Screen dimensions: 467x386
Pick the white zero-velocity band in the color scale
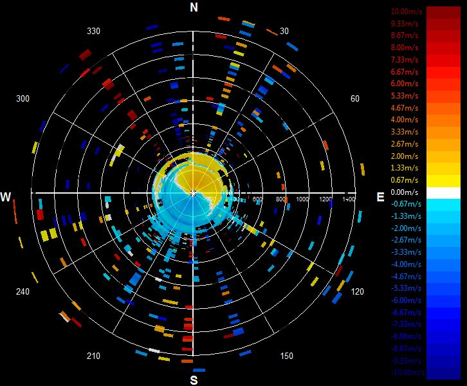pyautogui.click(x=443, y=193)
